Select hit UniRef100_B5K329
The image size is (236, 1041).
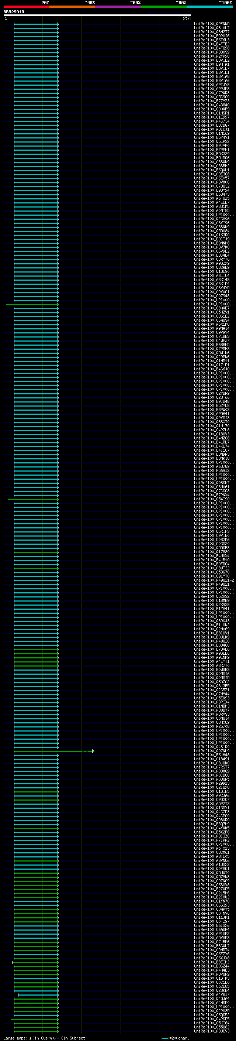(212, 154)
